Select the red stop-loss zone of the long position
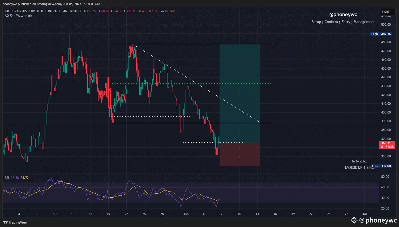 239,154
